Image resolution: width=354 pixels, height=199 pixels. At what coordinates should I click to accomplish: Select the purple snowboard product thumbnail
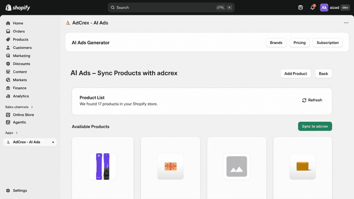tap(103, 167)
